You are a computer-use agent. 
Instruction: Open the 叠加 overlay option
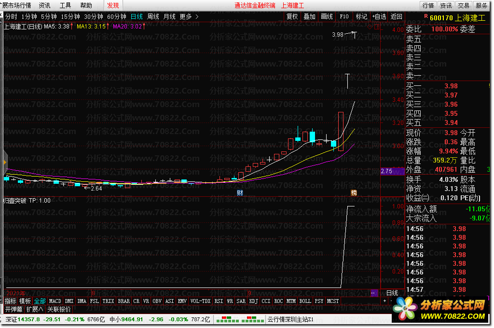point(309,17)
